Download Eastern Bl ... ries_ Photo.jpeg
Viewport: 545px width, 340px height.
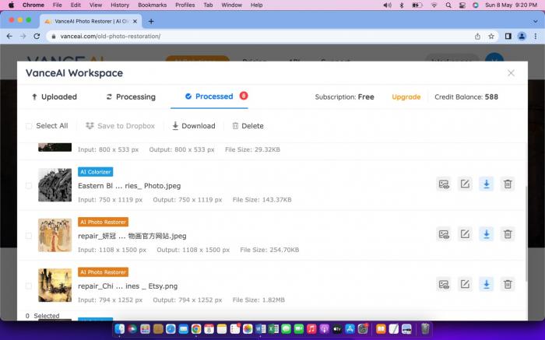click(x=487, y=184)
